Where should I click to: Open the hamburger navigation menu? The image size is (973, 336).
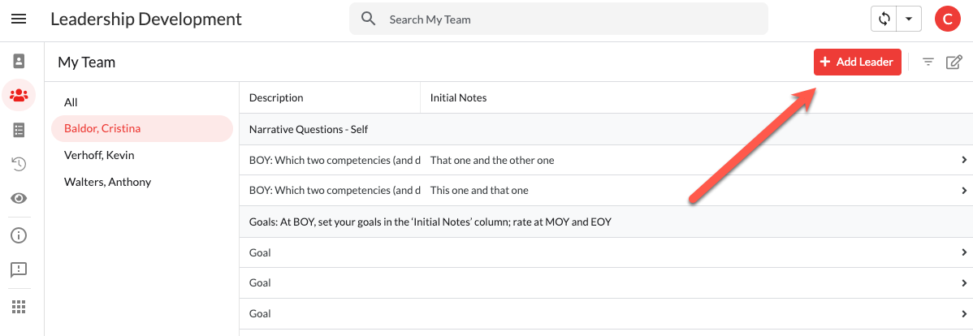point(19,19)
